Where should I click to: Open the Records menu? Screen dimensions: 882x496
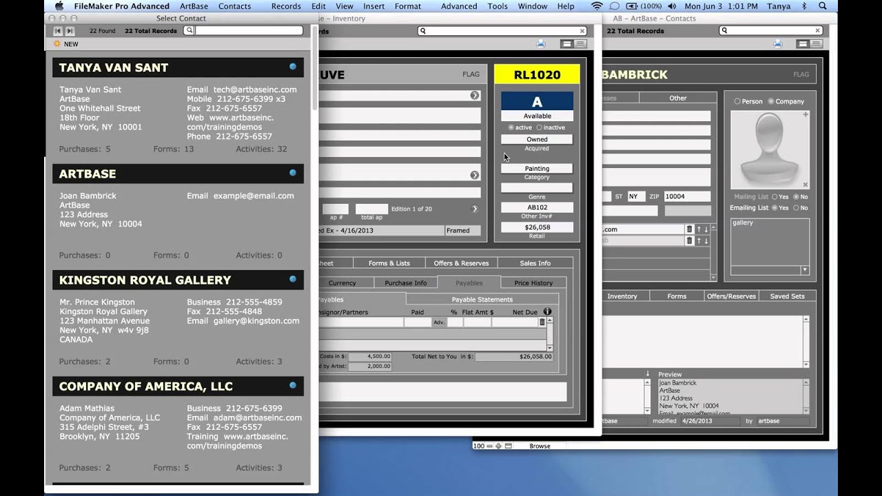(x=286, y=6)
